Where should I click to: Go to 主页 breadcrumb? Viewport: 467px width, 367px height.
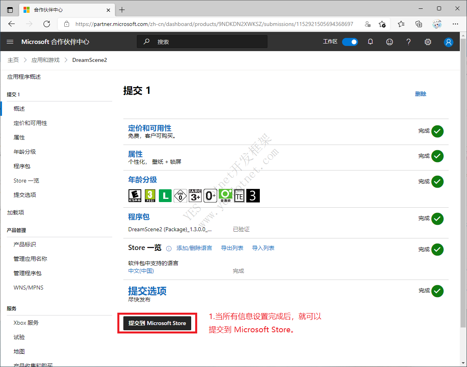point(13,60)
